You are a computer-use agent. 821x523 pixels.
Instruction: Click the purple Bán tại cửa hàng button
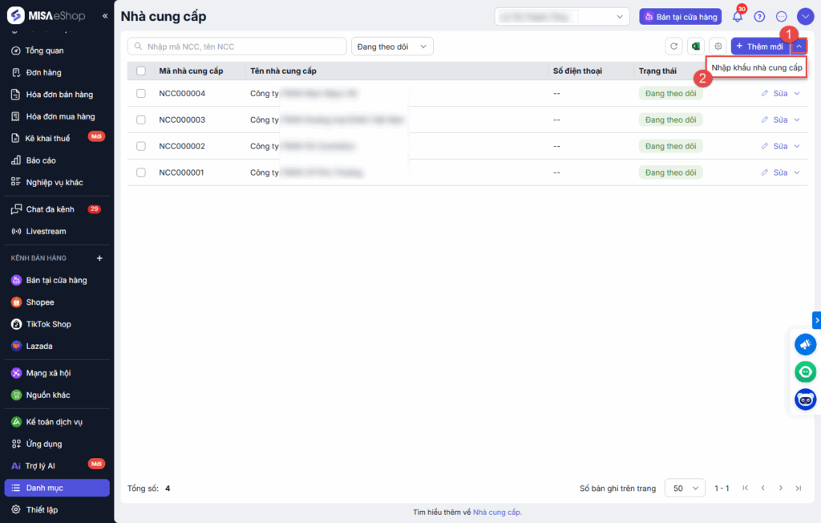[680, 17]
